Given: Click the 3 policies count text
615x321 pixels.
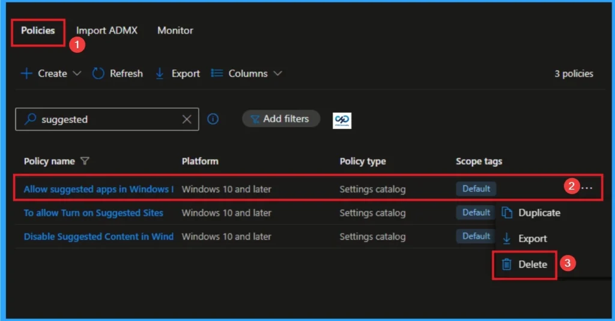Looking at the screenshot, I should coord(574,74).
